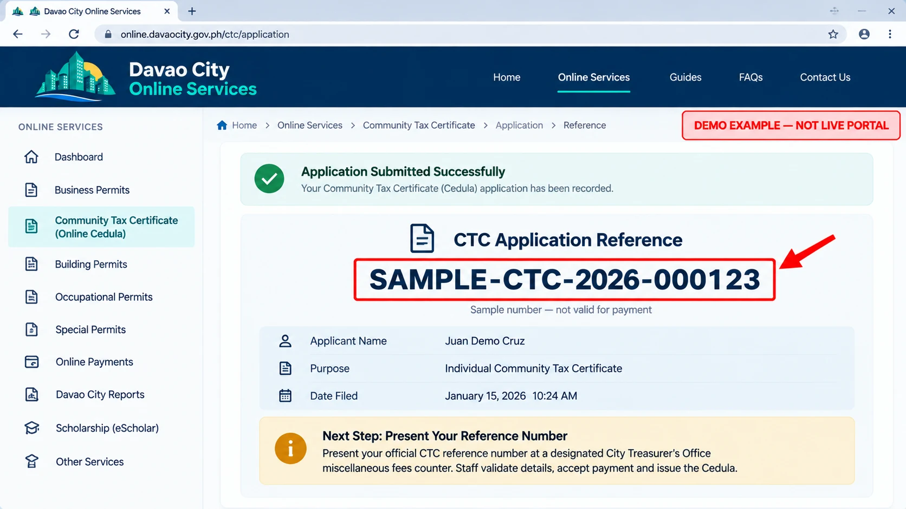Click the purpose value Individual Community Tax Certificate
The image size is (906, 509).
[534, 368]
